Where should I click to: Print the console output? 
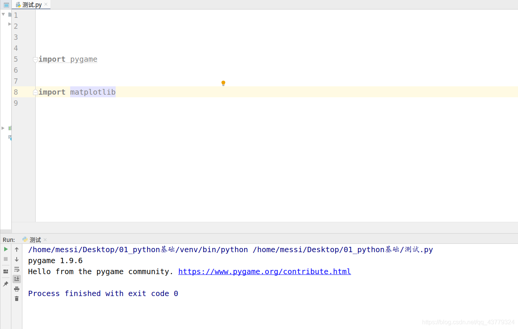(16, 288)
